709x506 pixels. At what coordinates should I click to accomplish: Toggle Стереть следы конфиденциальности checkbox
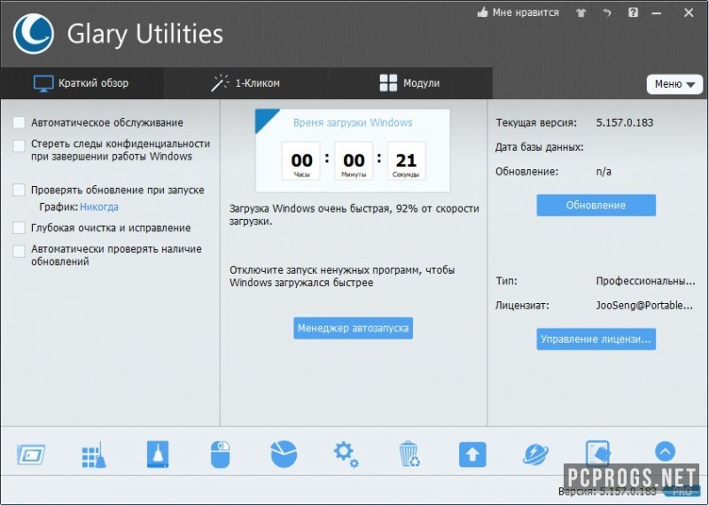coord(19,146)
